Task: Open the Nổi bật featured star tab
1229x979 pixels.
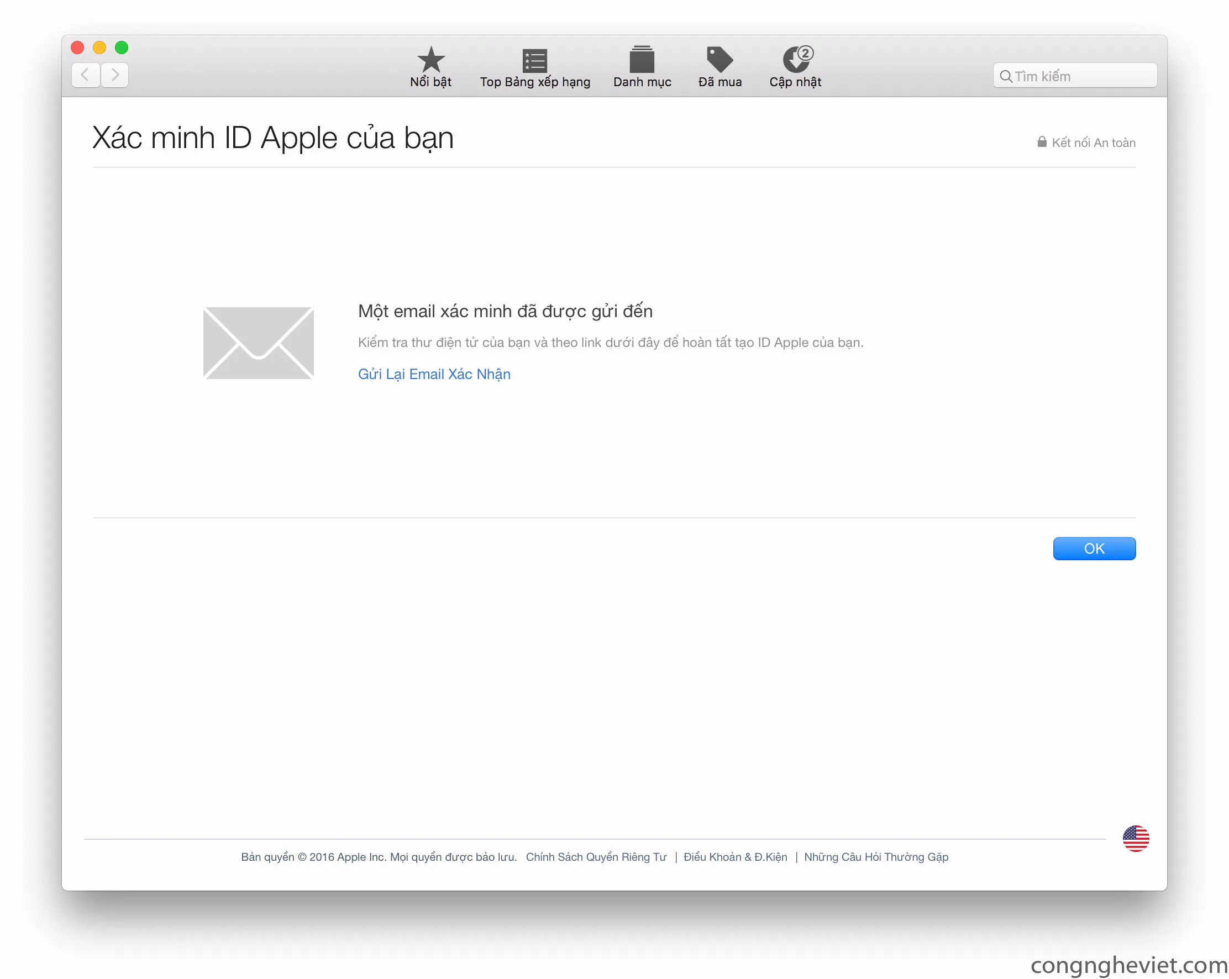Action: (x=430, y=67)
